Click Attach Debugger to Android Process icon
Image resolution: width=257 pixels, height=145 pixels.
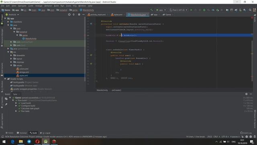pos(218,10)
